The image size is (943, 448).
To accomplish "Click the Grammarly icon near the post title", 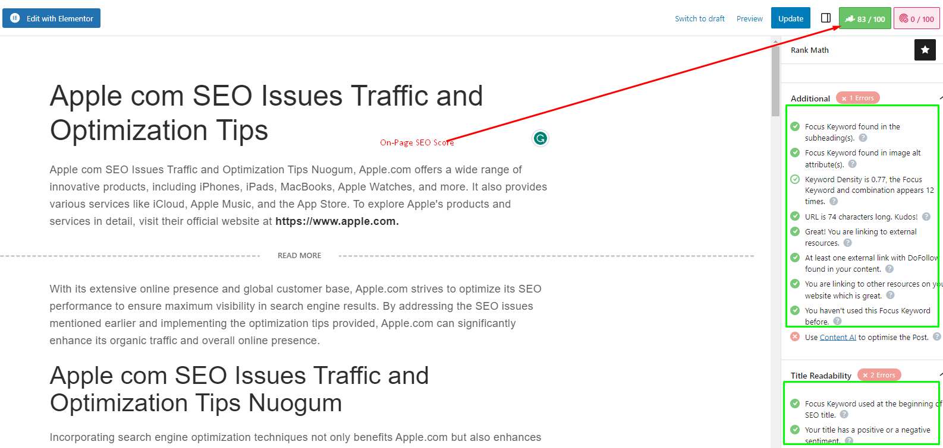I will pos(540,138).
